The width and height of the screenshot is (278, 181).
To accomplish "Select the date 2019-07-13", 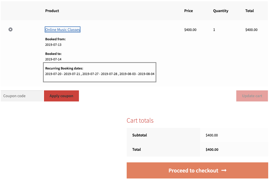I will 53,45.
